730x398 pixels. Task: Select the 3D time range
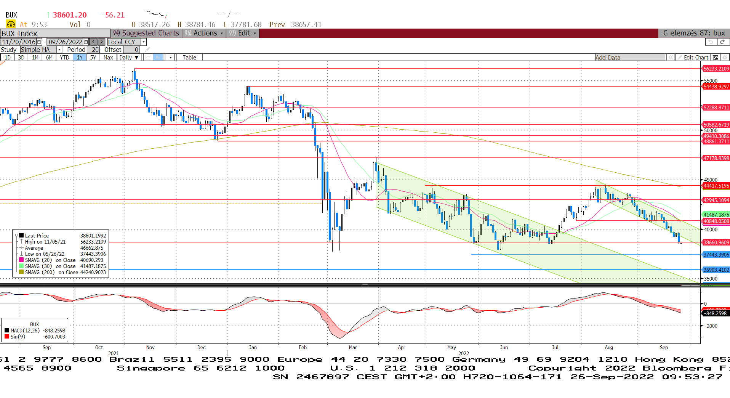(x=21, y=57)
